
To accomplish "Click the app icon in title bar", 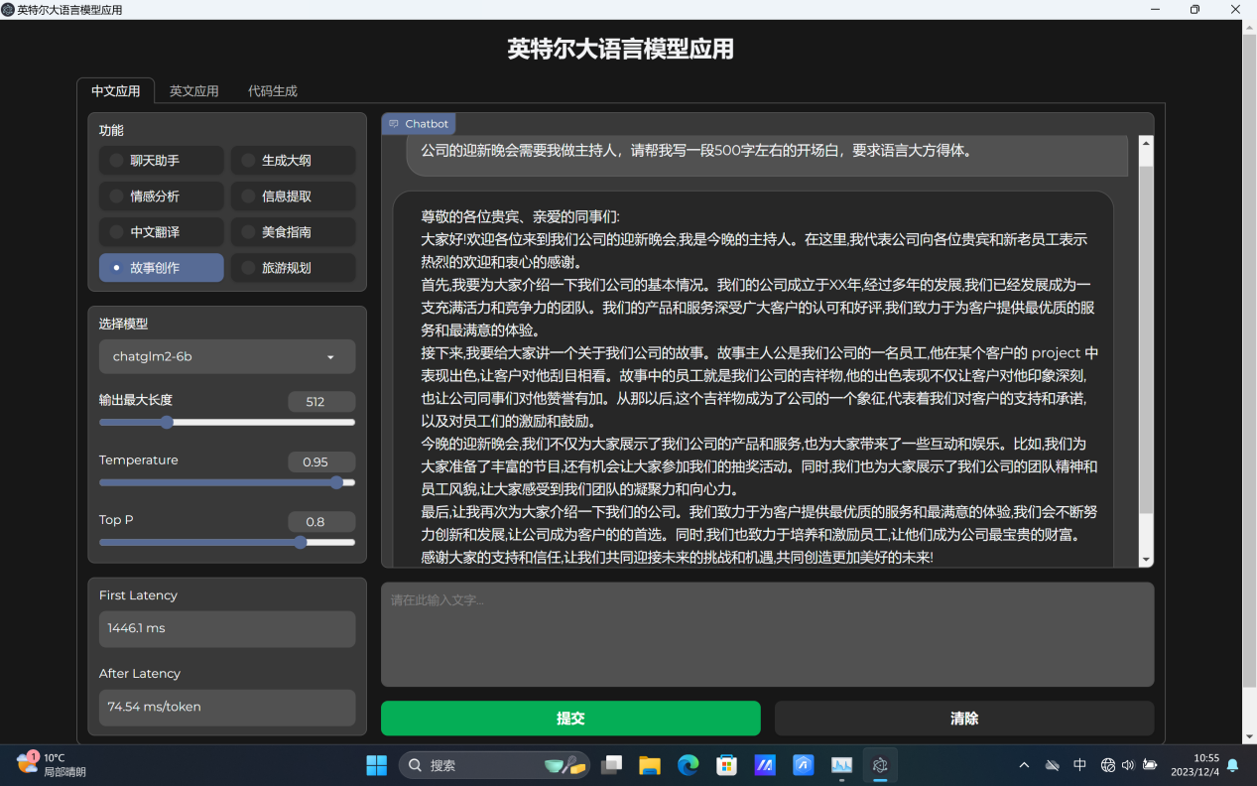I will point(8,9).
